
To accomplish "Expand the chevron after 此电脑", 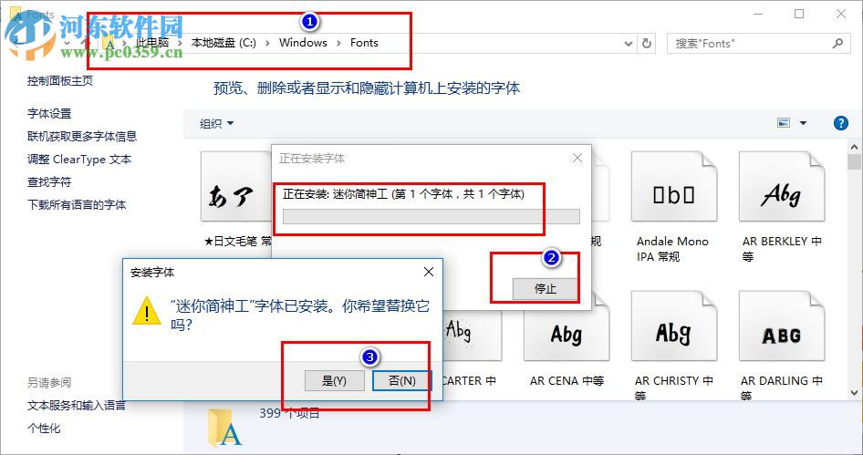I will click(x=180, y=43).
